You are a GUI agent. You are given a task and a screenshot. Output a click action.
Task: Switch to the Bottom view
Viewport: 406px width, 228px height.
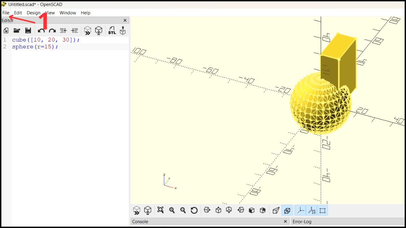tap(229, 210)
